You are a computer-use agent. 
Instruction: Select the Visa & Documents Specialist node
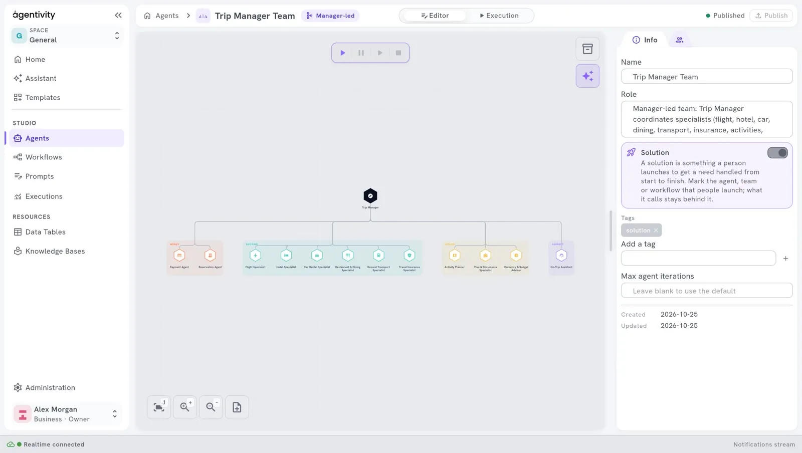point(485,256)
